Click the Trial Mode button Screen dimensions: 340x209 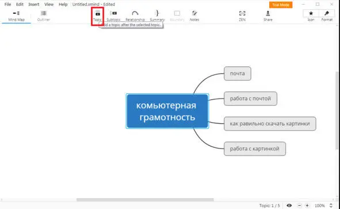point(281,5)
